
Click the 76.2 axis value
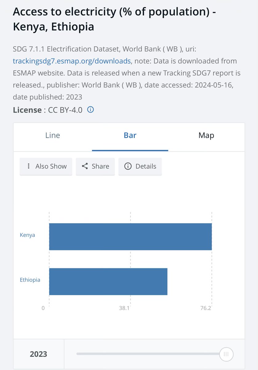(206, 308)
